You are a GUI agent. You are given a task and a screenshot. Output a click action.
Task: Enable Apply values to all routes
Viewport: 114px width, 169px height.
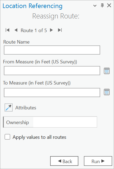click(x=7, y=137)
